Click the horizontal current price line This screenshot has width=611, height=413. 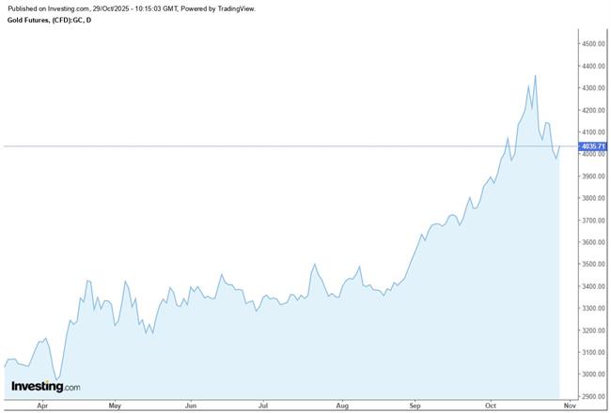click(x=282, y=146)
